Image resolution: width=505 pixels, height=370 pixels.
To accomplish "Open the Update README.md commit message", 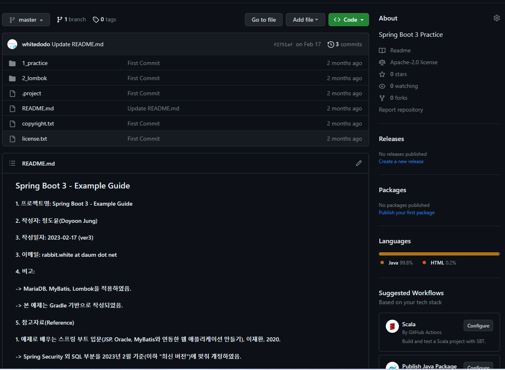I will [x=77, y=44].
